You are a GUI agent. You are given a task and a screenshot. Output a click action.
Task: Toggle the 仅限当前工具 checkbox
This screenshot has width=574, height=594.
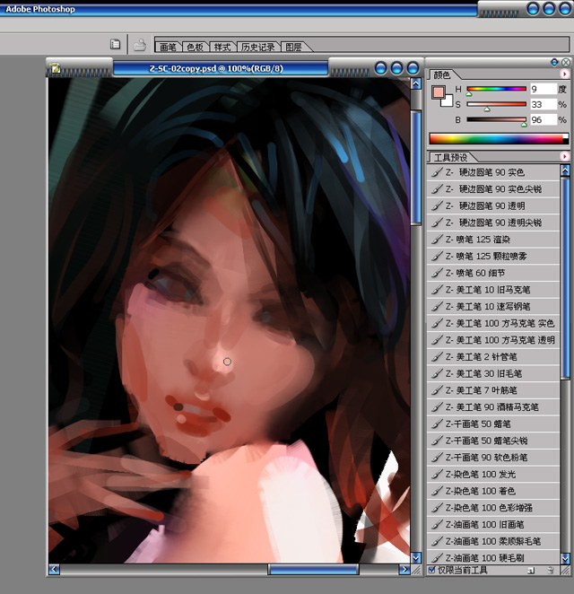[x=431, y=570]
